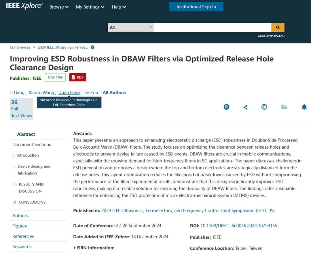
Task: Click the Institutional Sign In button
Action: [x=196, y=7]
